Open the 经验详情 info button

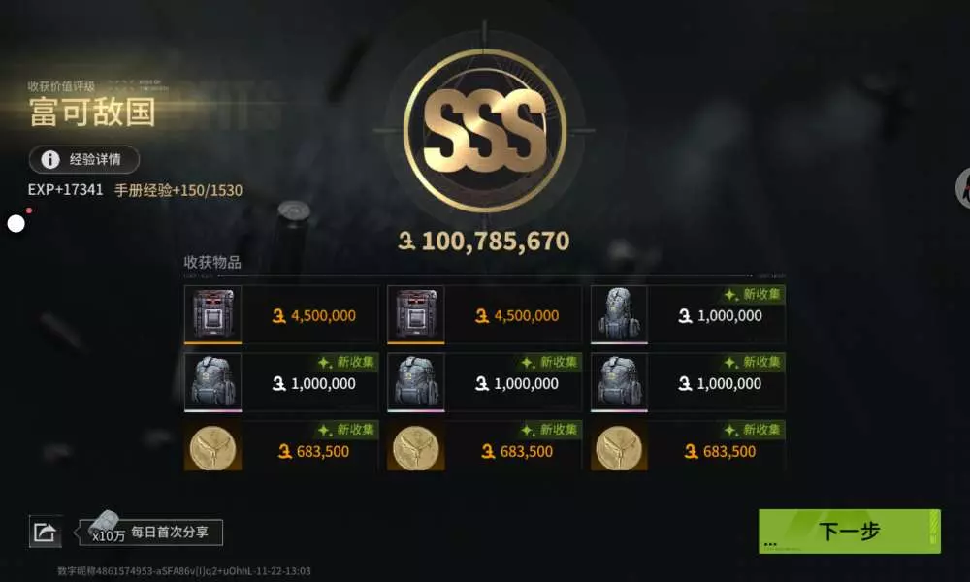pyautogui.click(x=84, y=160)
